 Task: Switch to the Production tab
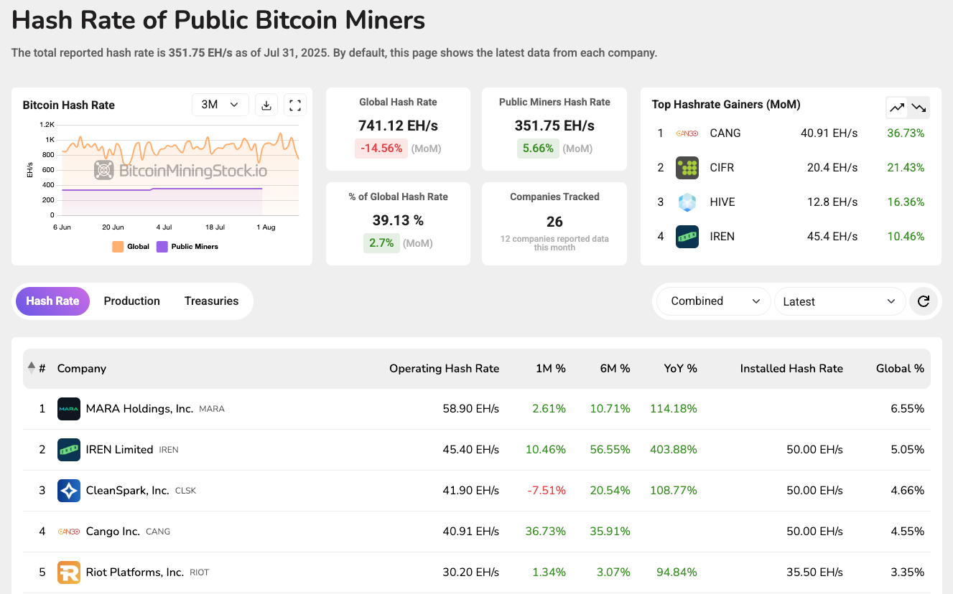pos(131,301)
